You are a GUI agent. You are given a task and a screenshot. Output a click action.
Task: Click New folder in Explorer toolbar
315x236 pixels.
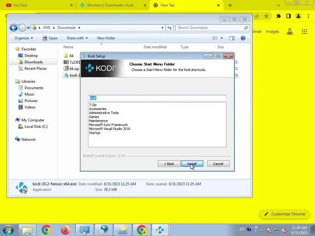106,38
